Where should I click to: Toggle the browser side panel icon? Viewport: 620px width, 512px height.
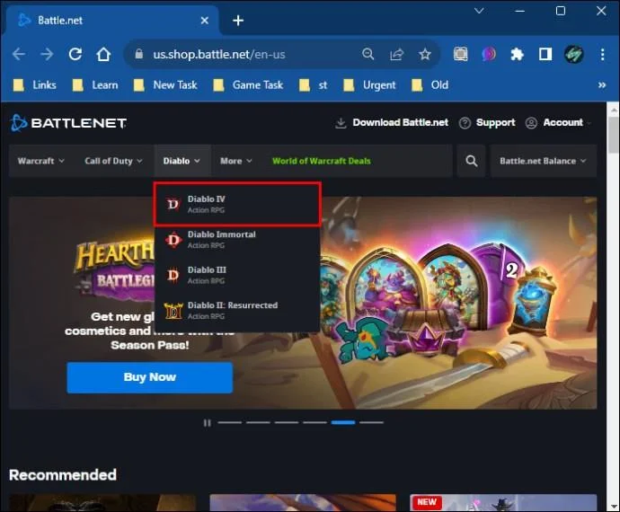[x=545, y=54]
